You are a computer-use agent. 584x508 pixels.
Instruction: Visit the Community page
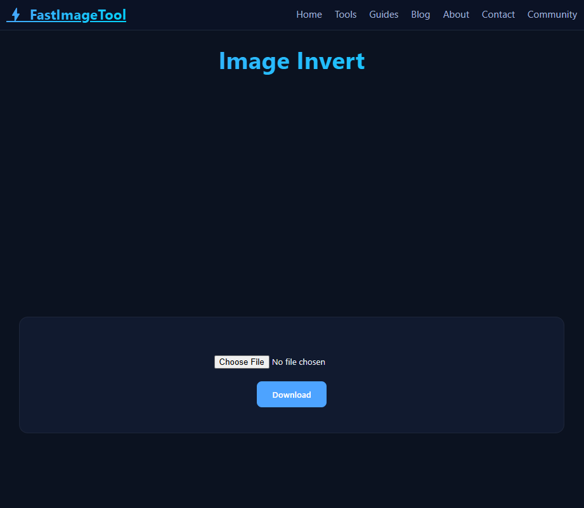pyautogui.click(x=552, y=14)
